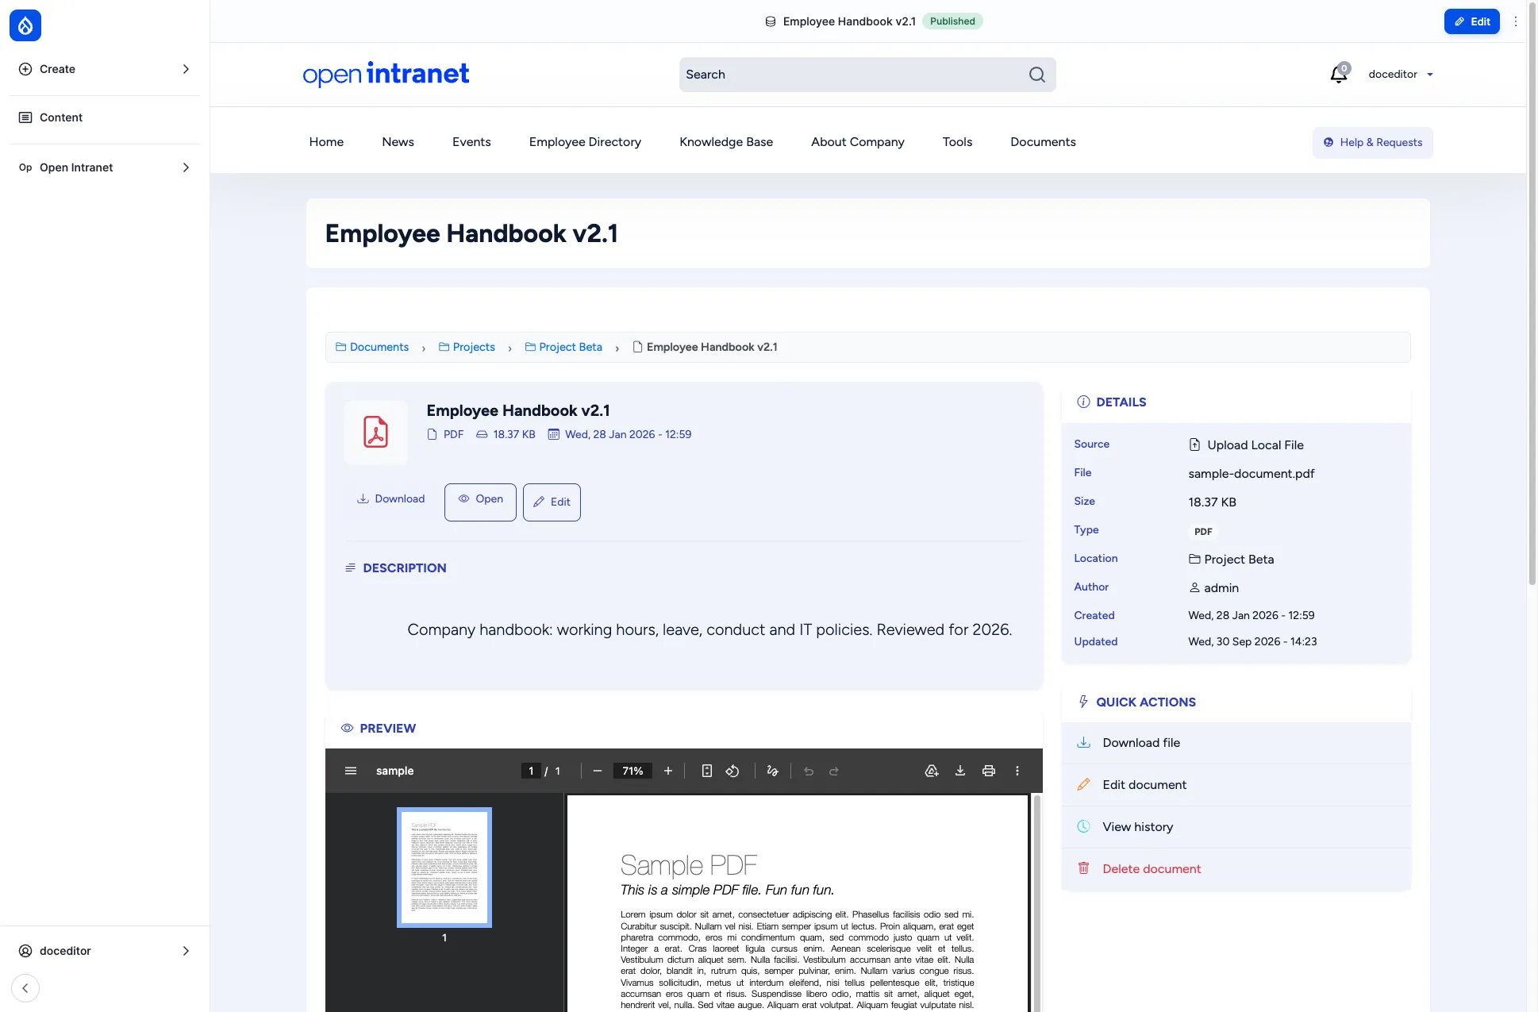Click the PDF zoom percentage field 71%
The width and height of the screenshot is (1538, 1012).
pos(633,771)
